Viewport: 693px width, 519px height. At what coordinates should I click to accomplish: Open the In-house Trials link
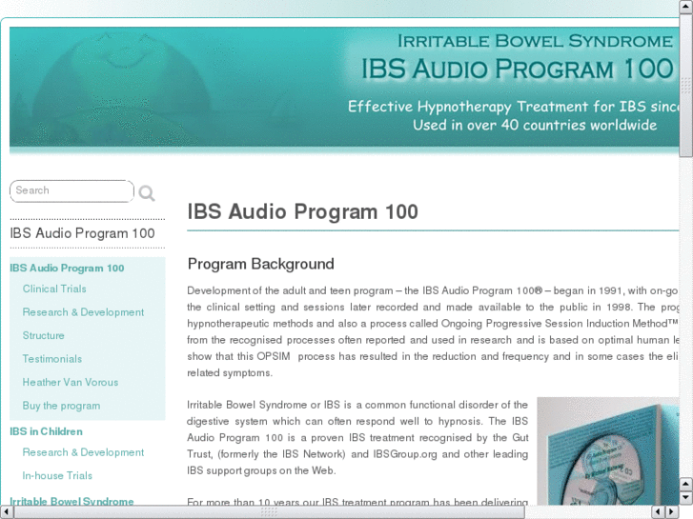pos(57,476)
